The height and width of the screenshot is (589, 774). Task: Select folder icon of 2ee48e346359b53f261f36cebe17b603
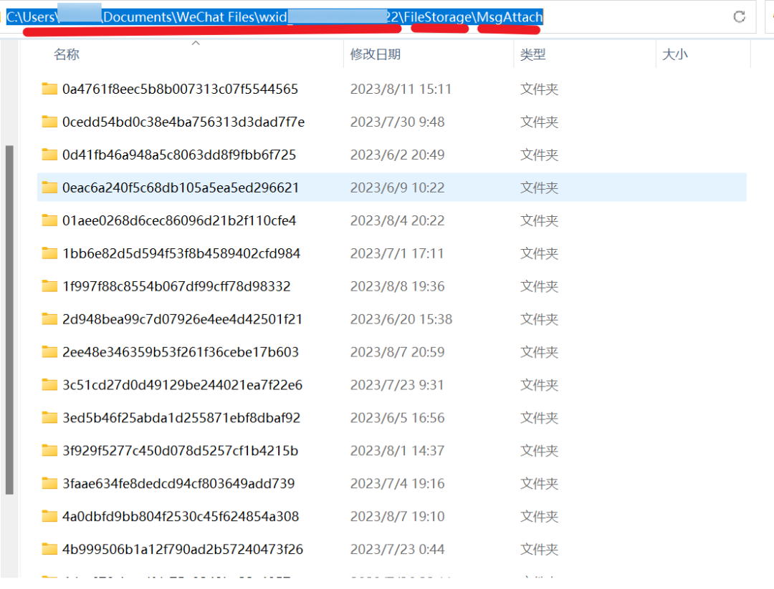[x=49, y=352]
